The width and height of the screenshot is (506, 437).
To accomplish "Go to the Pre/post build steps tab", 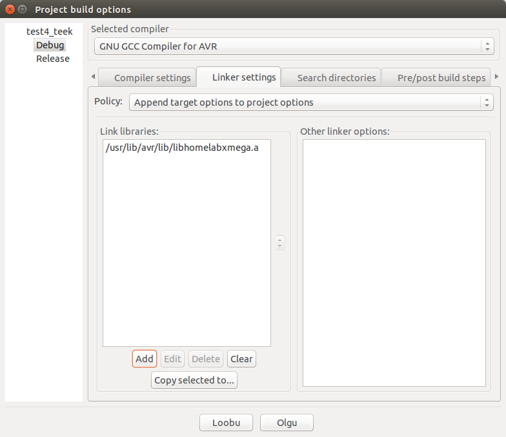I will (x=441, y=77).
